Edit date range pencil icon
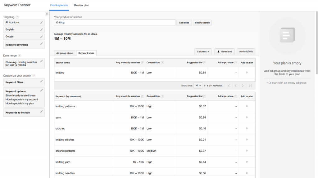The width and height of the screenshot is (318, 178). pyautogui.click(x=41, y=61)
